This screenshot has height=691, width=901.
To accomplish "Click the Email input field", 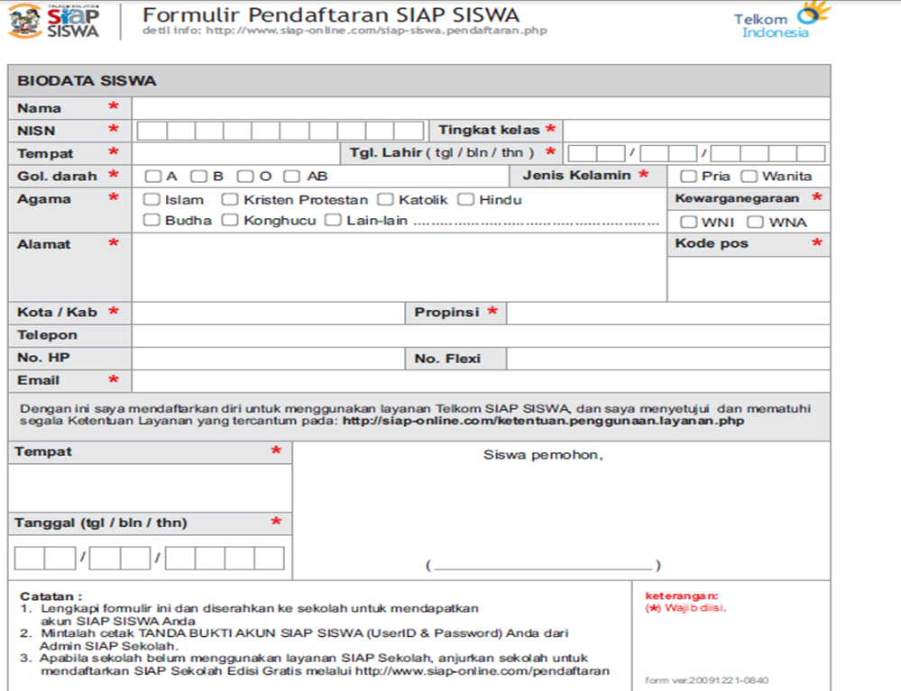I will pyautogui.click(x=481, y=381).
